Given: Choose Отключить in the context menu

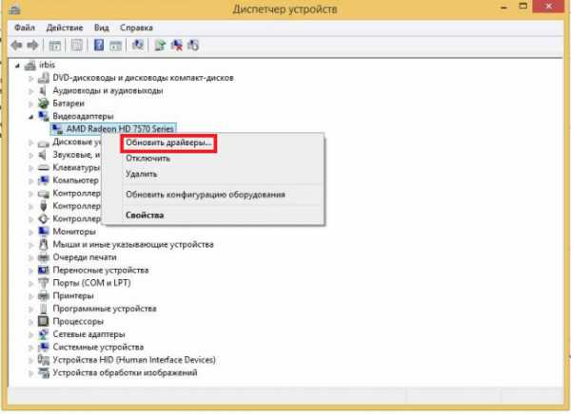Looking at the screenshot, I should pyautogui.click(x=148, y=159).
